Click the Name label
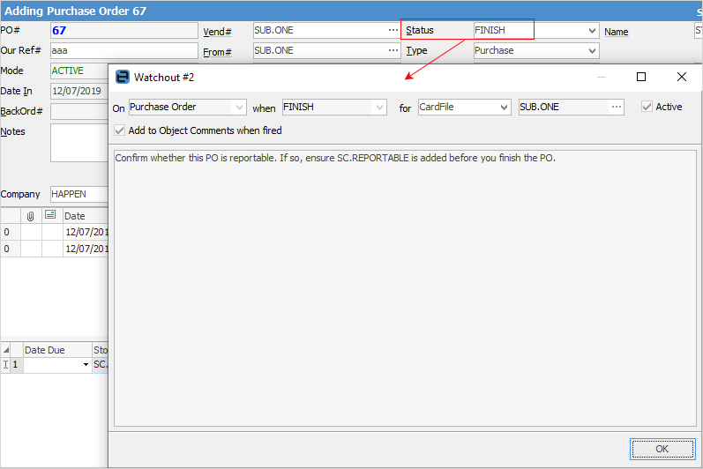 [616, 32]
